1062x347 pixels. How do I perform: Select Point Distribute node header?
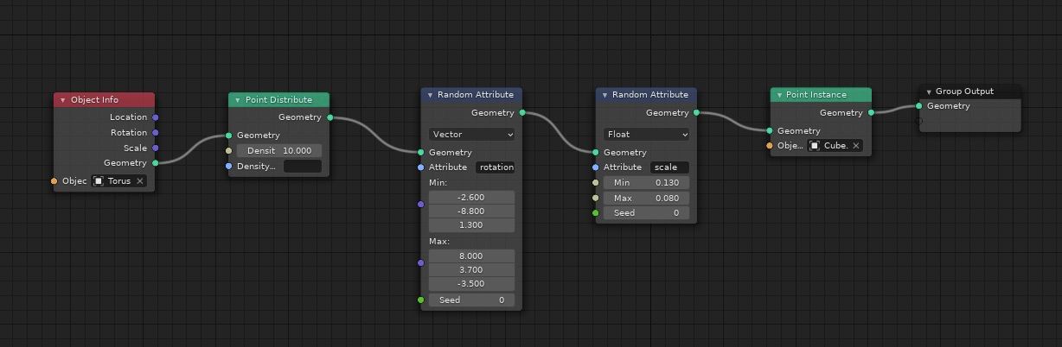(x=279, y=100)
